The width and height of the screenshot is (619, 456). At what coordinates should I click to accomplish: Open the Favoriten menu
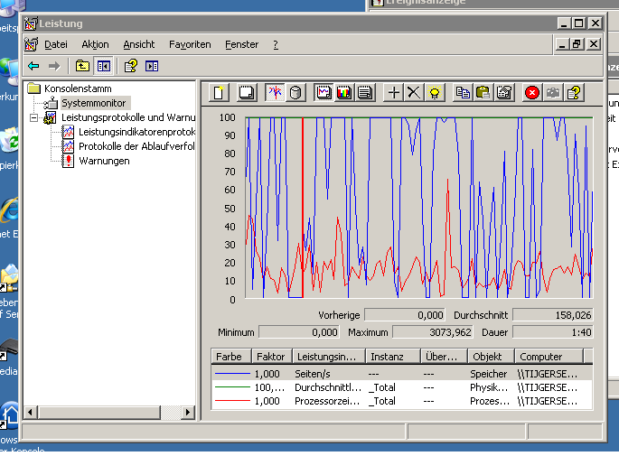[x=190, y=44]
